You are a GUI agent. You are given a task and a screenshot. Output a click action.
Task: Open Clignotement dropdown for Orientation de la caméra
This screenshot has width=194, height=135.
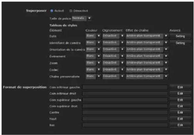114,49
